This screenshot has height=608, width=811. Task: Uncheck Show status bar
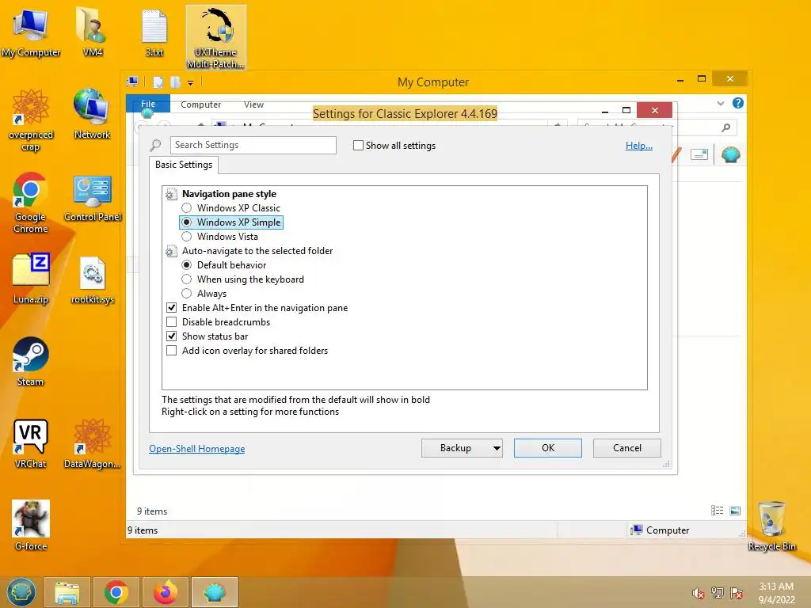point(172,336)
